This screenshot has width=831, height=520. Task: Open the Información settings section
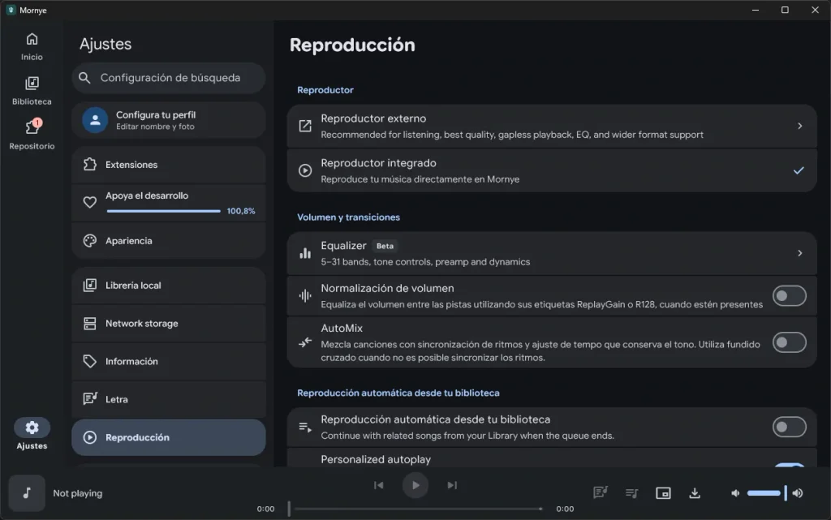tap(169, 362)
